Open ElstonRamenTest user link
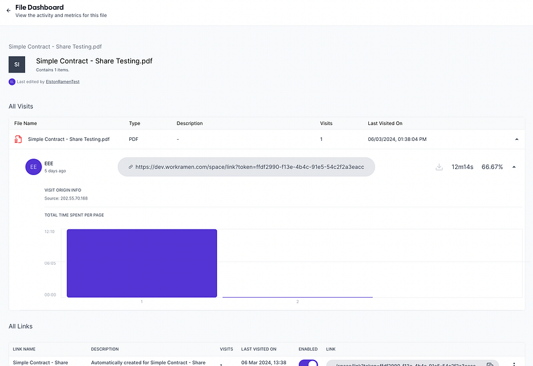 click(63, 82)
